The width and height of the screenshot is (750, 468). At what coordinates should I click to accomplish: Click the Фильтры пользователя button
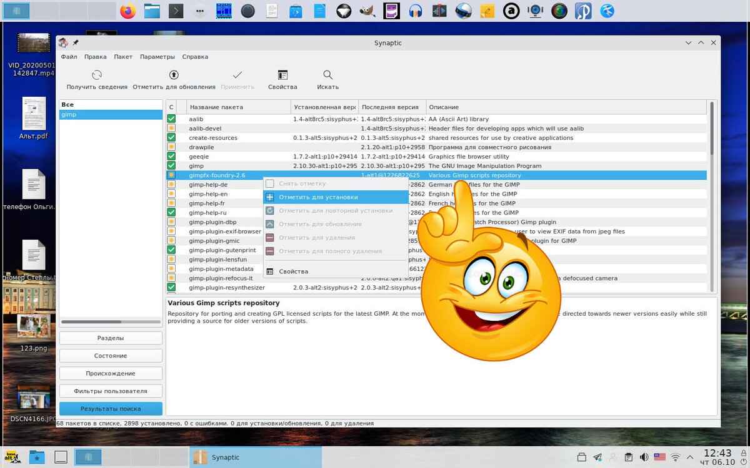(x=111, y=391)
